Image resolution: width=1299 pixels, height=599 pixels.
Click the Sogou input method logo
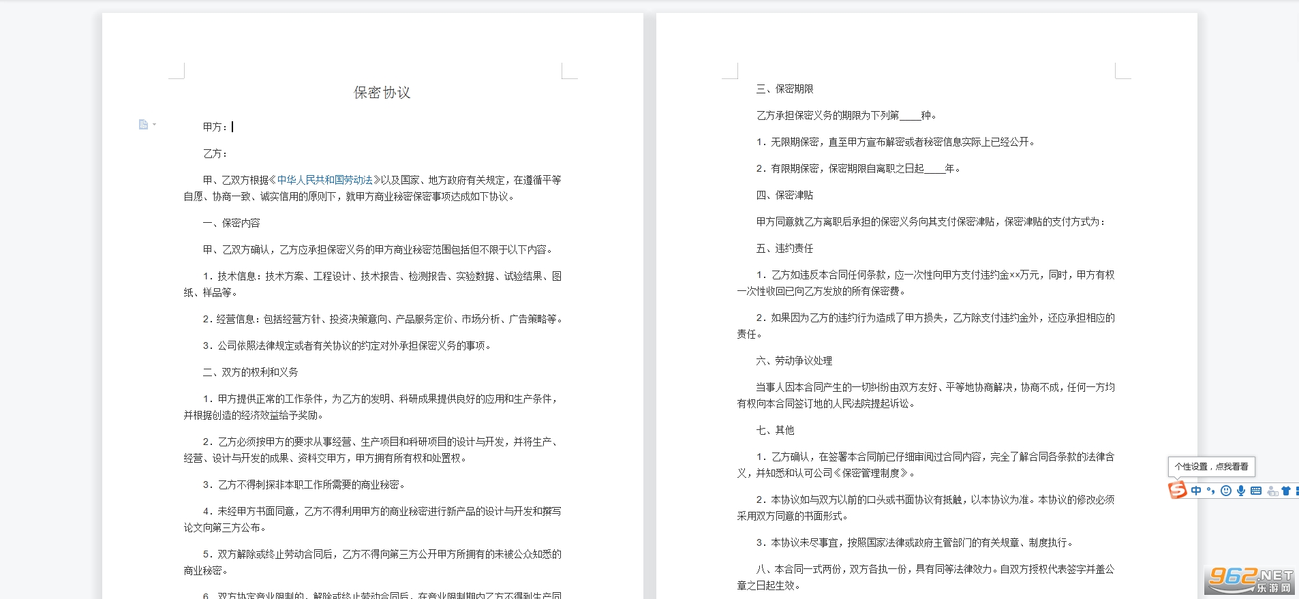1177,490
